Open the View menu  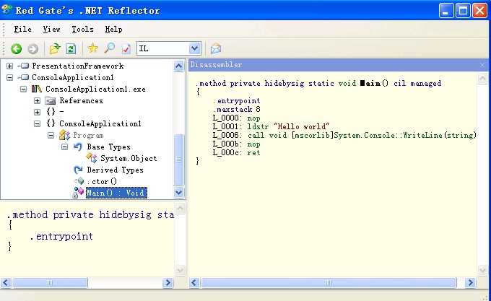point(51,30)
